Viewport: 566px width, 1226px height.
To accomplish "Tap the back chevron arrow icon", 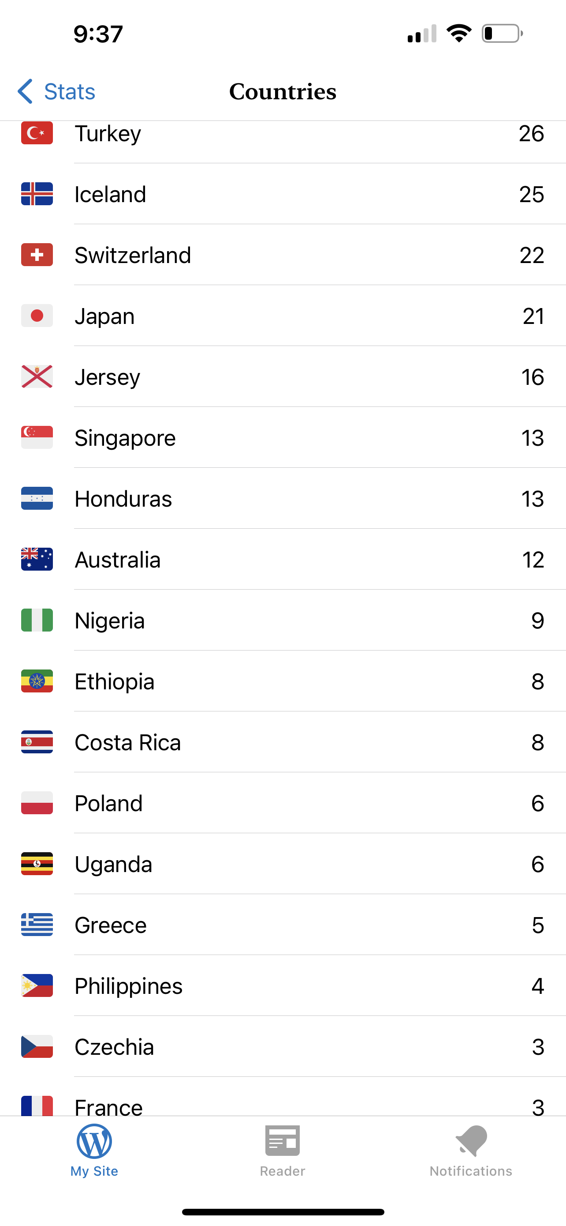I will (x=25, y=91).
